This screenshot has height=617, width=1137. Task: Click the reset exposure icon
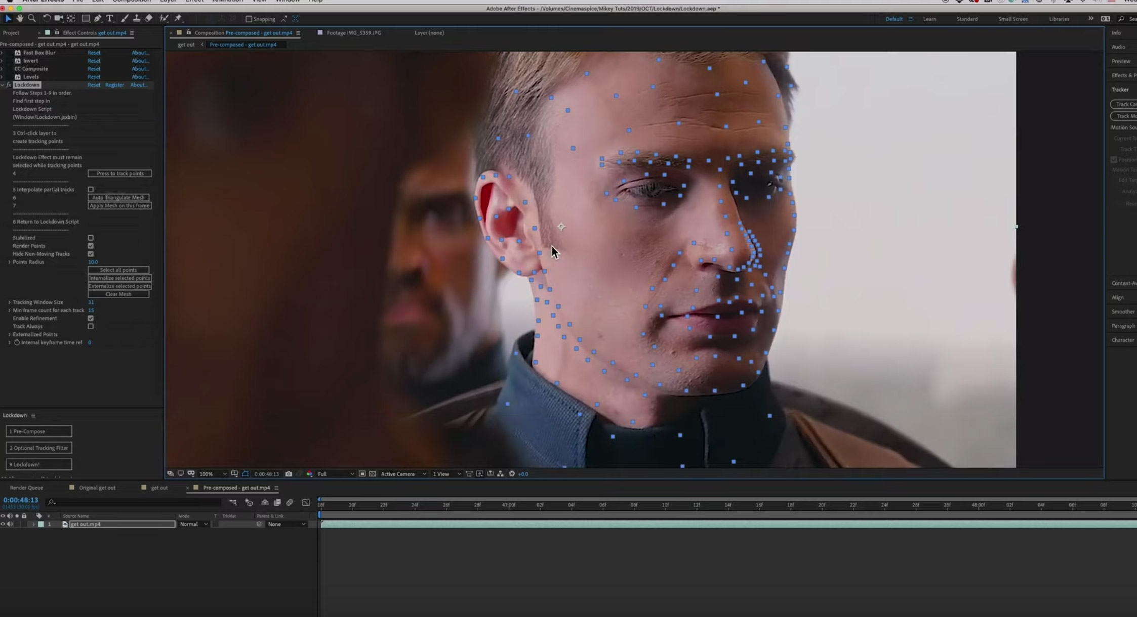(512, 474)
